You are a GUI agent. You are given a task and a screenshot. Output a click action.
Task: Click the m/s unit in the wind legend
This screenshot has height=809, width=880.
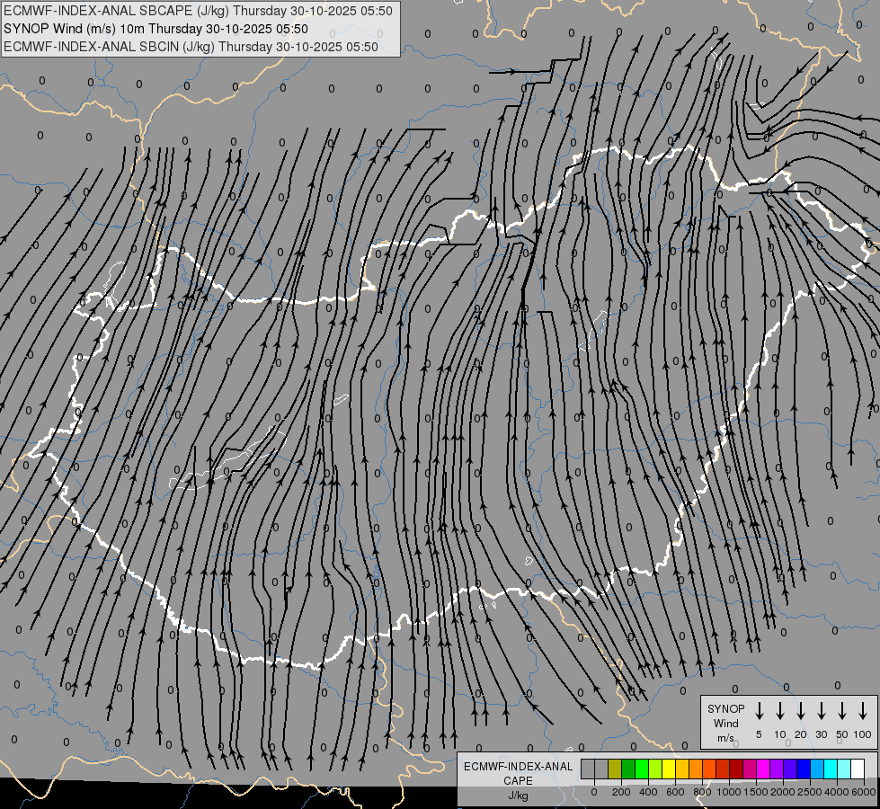[x=725, y=738]
